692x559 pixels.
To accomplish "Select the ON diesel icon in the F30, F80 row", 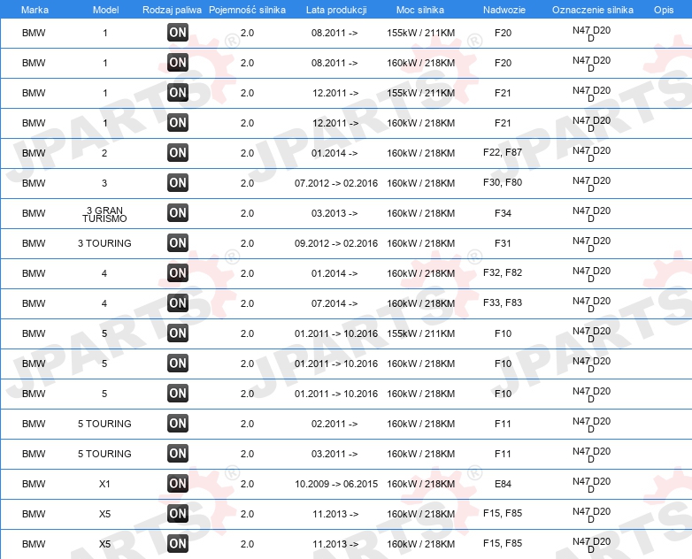I will click(178, 183).
